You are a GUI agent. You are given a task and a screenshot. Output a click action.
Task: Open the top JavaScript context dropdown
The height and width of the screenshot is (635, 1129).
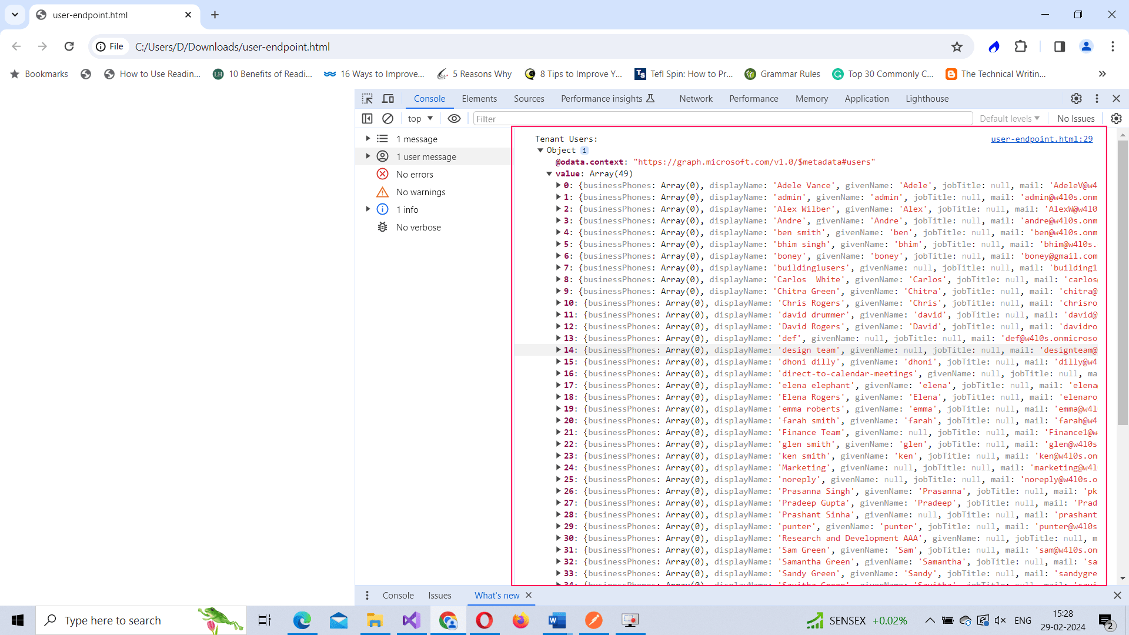coord(420,119)
